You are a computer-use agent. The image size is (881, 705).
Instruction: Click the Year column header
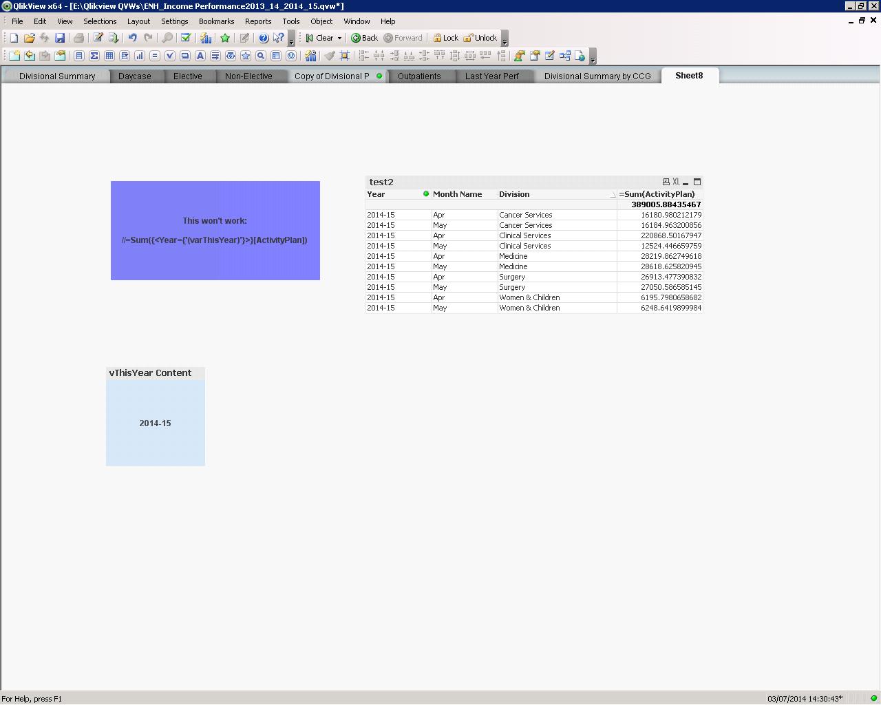coord(398,194)
